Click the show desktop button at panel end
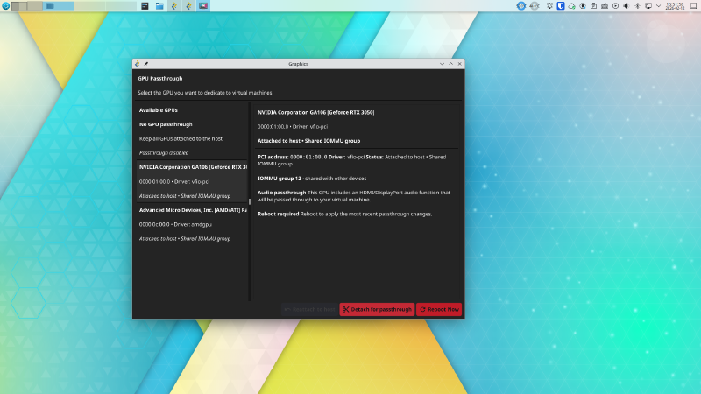This screenshot has width=701, height=394. pyautogui.click(x=693, y=5)
